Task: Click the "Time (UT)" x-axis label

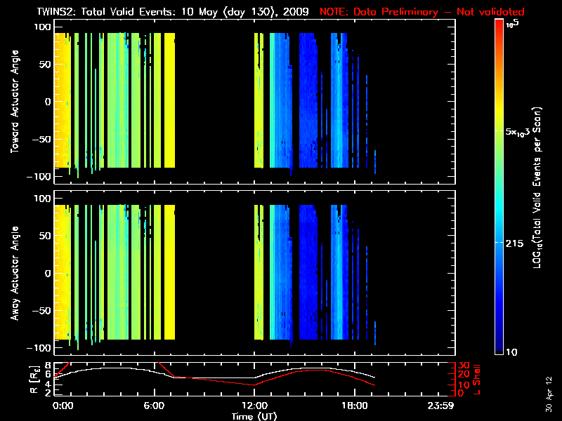Action: [254, 416]
